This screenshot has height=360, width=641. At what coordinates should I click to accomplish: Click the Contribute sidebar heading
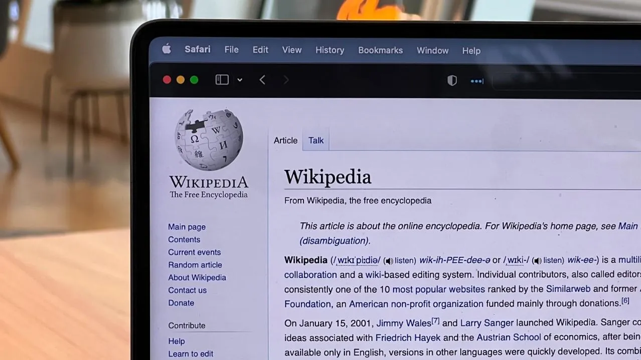pyautogui.click(x=187, y=325)
